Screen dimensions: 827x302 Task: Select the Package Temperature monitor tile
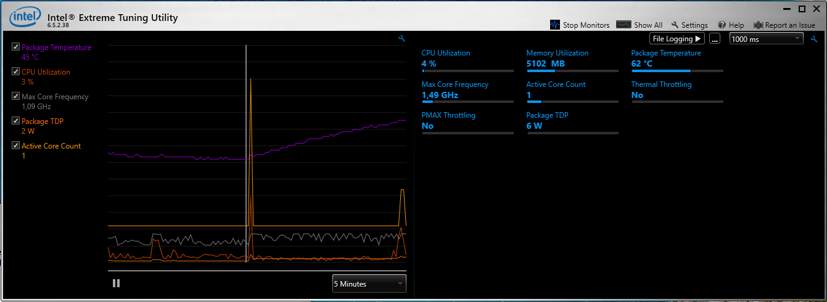[677, 60]
